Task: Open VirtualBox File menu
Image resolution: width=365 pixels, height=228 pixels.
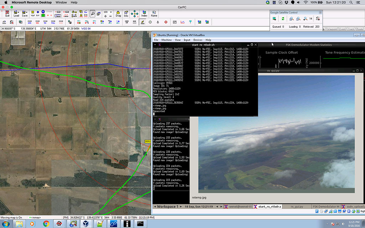Action: point(156,40)
